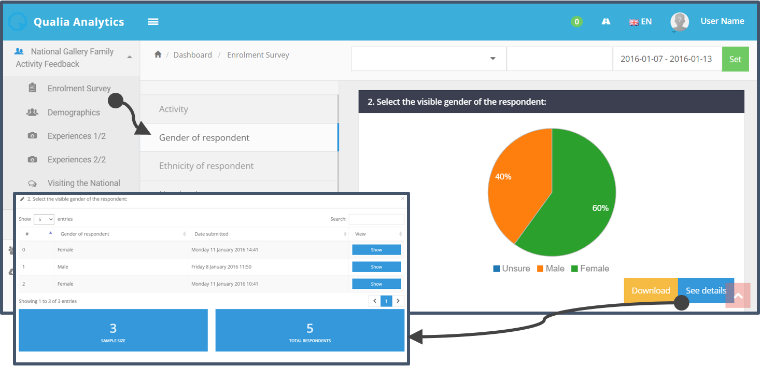
Task: Click the home icon in breadcrumb
Action: [x=158, y=55]
